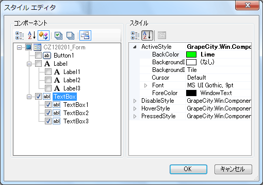Screen dimensions: 263x185
Task: Click the ab button icon beside Button1
Action: (x=46, y=55)
